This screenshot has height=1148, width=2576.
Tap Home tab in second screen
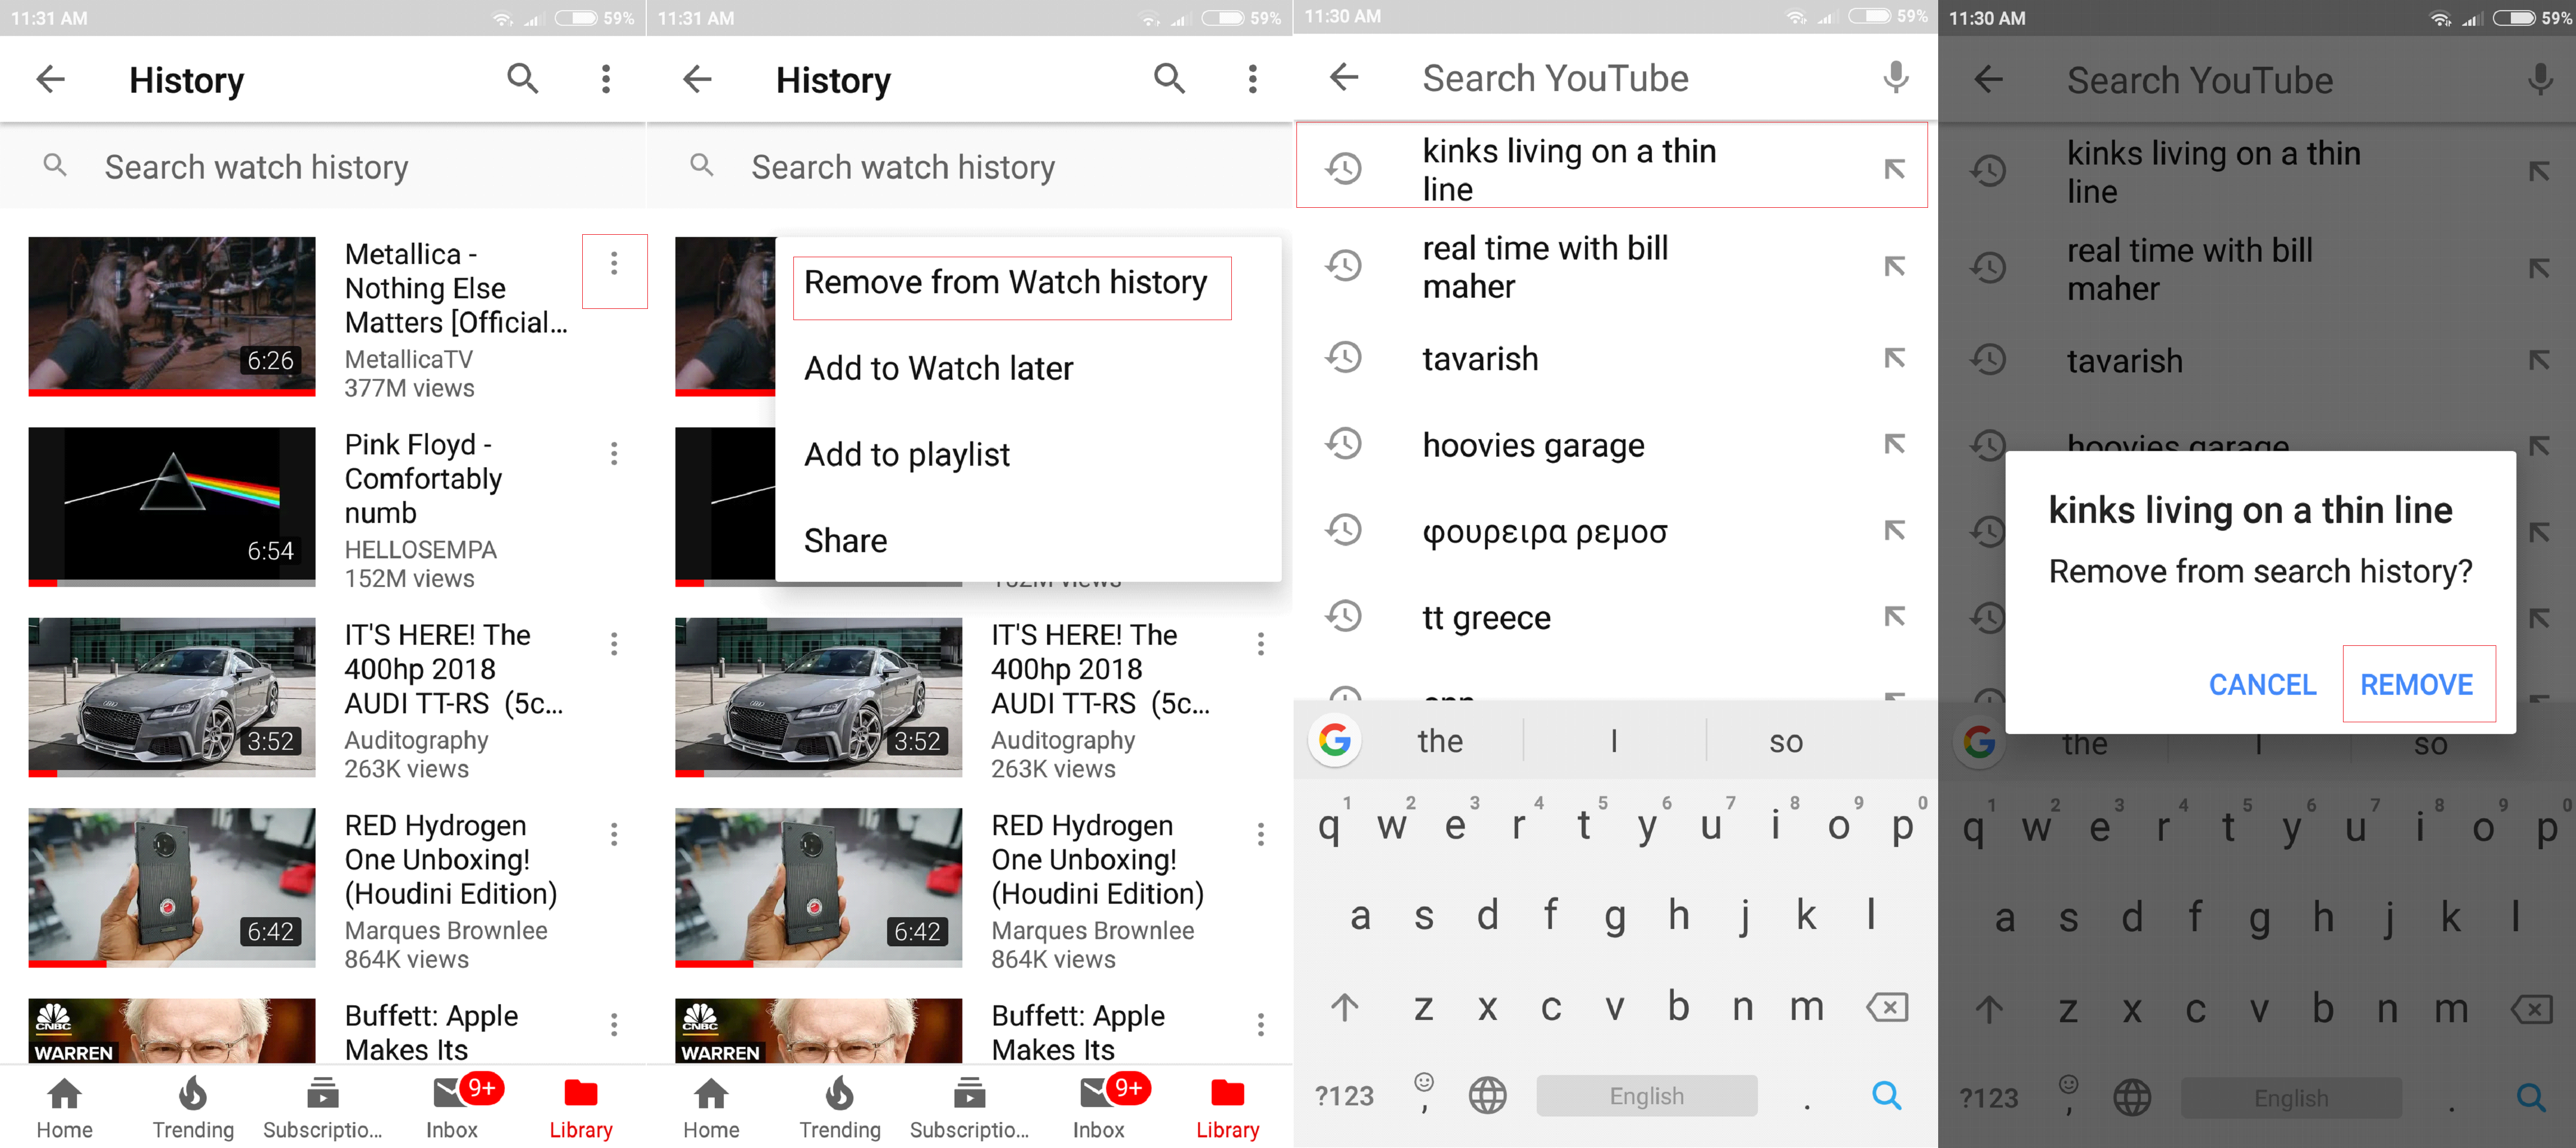(711, 1108)
